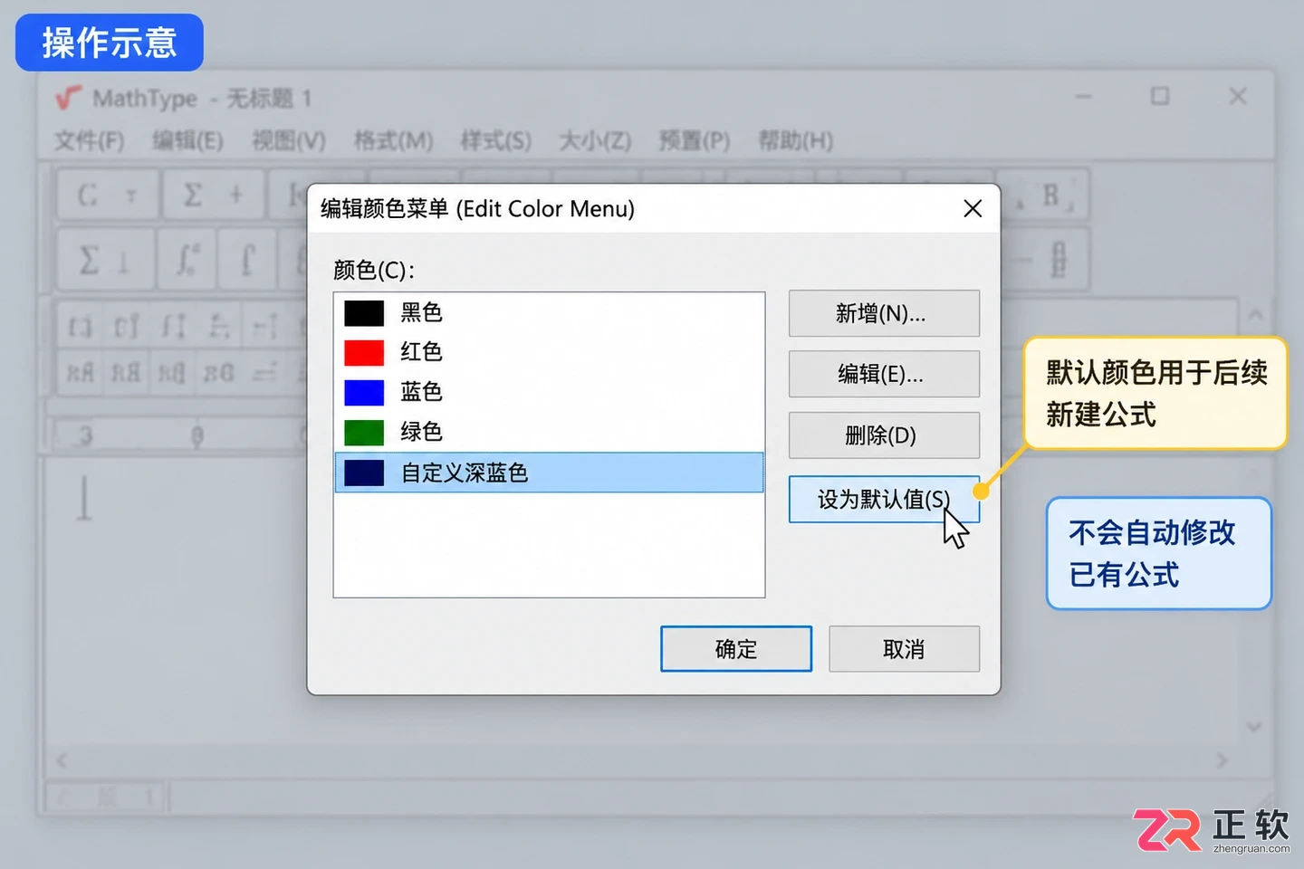
Task: Open the 编辑(E) menu in MathType menu bar
Action: point(187,140)
